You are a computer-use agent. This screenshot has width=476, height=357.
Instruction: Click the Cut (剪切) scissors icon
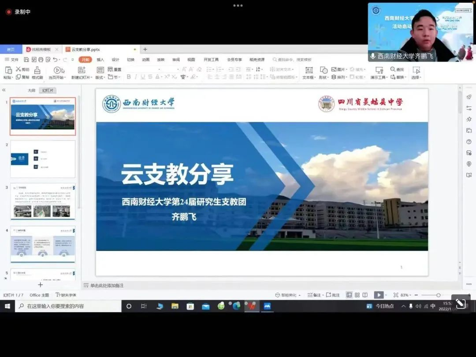click(19, 69)
